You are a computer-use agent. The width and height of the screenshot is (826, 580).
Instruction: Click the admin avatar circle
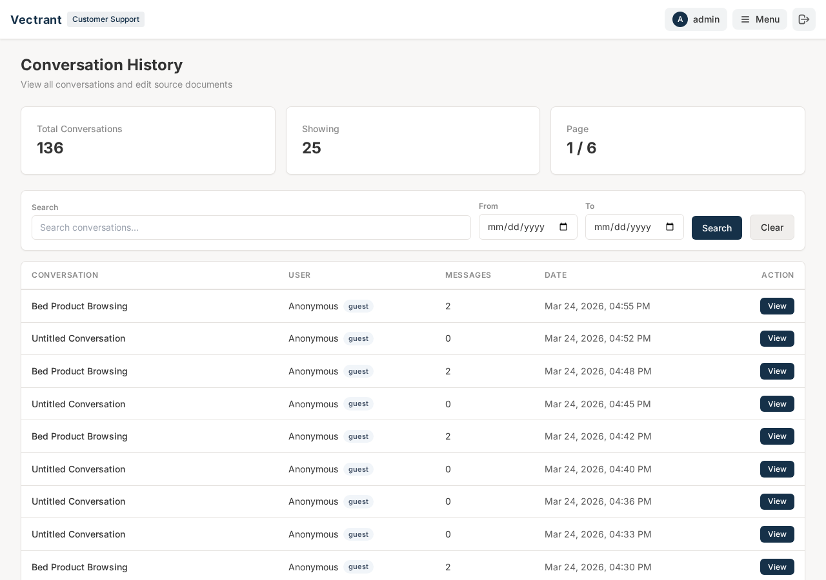pyautogui.click(x=680, y=19)
